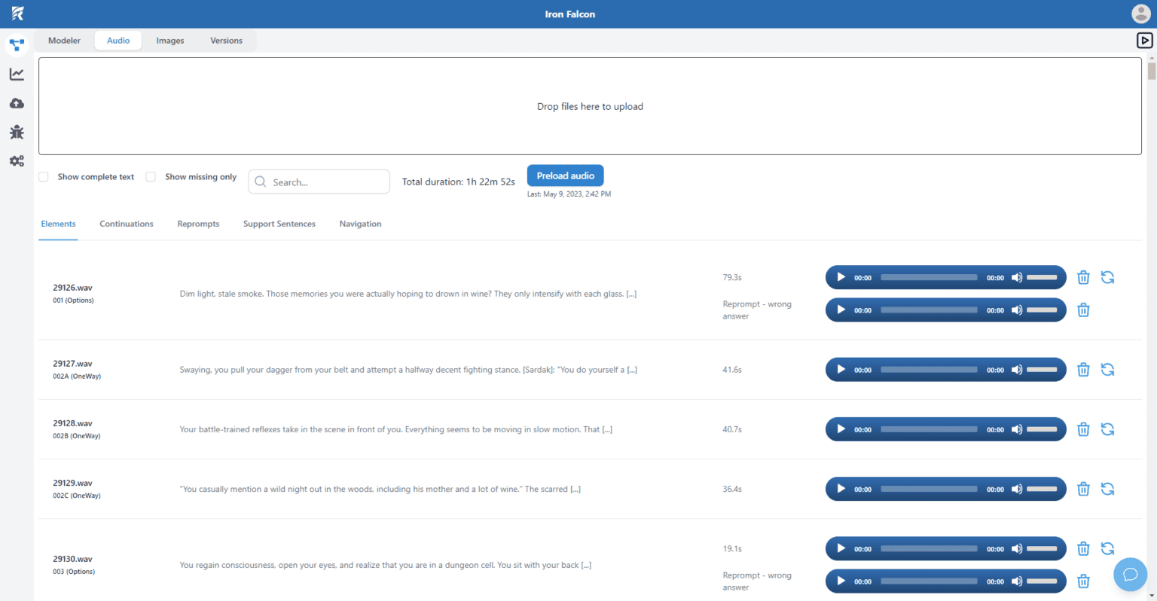Screen dimensions: 1157x601
Task: Open the flow modeler from the sidebar
Action: [17, 45]
